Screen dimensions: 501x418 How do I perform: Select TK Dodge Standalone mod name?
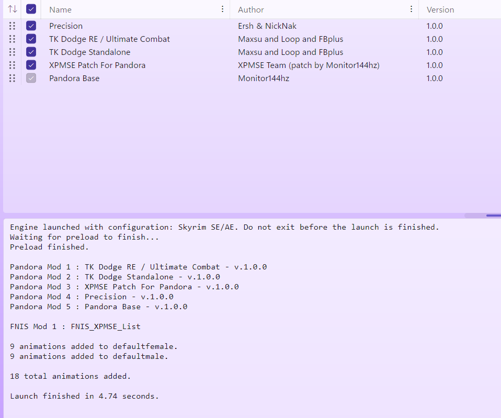pyautogui.click(x=90, y=52)
